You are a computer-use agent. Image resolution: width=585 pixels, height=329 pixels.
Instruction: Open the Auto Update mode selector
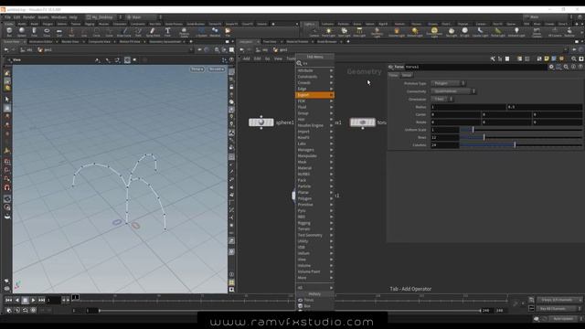tap(565, 319)
